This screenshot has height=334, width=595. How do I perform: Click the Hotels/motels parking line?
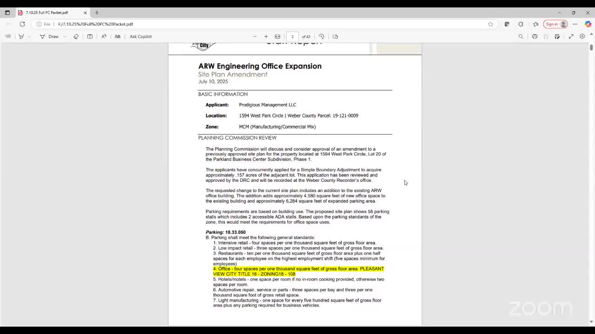(x=298, y=282)
